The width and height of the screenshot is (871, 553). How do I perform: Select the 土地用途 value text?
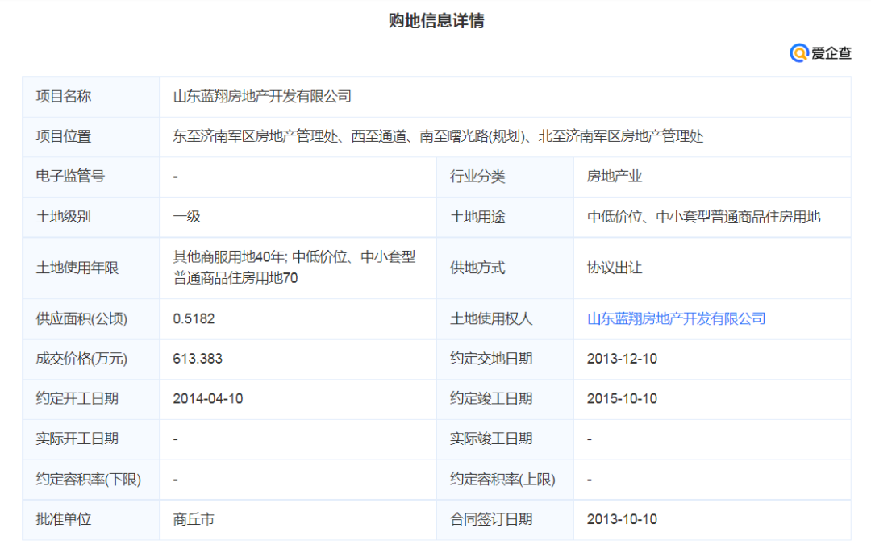tap(703, 217)
